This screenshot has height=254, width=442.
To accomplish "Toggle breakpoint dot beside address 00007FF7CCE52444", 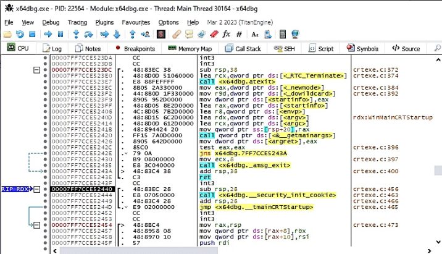I will [x=46, y=195].
